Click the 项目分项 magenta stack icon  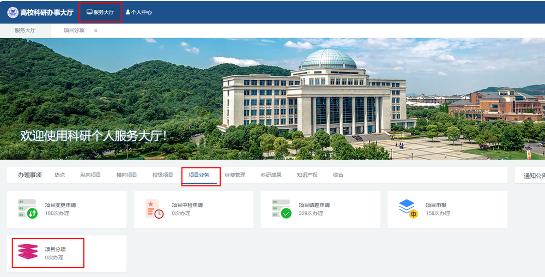point(28,251)
